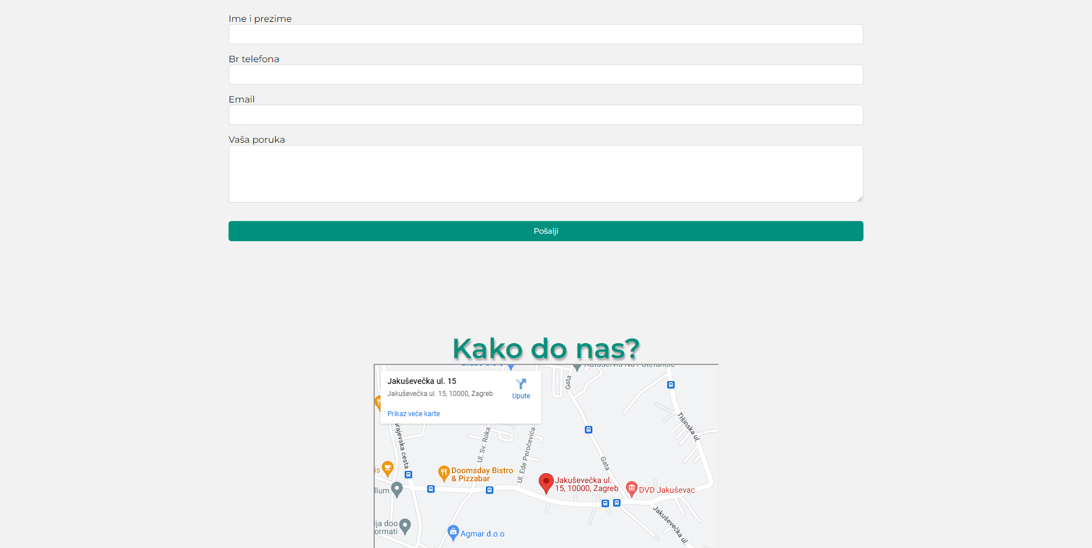Click the 'Ime i prezime' input field
Viewport: 1092px width, 548px height.
(545, 35)
